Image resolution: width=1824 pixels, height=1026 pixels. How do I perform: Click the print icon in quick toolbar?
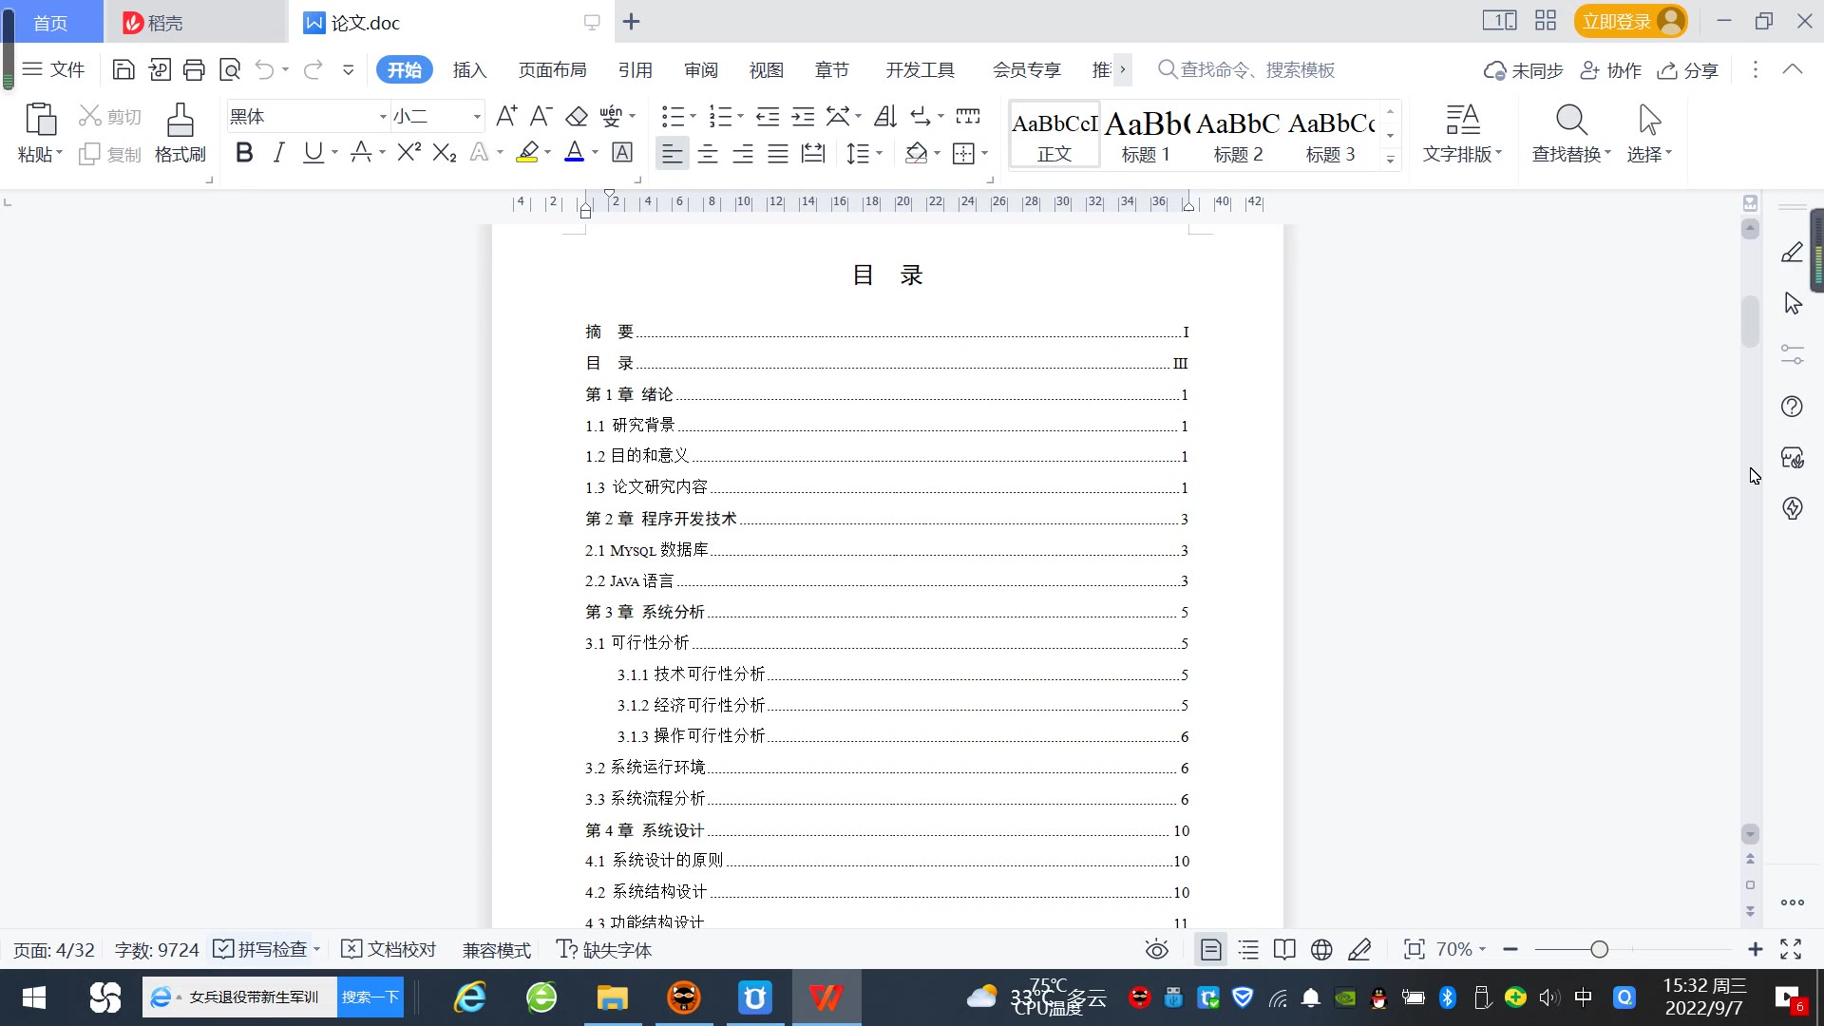coord(194,69)
